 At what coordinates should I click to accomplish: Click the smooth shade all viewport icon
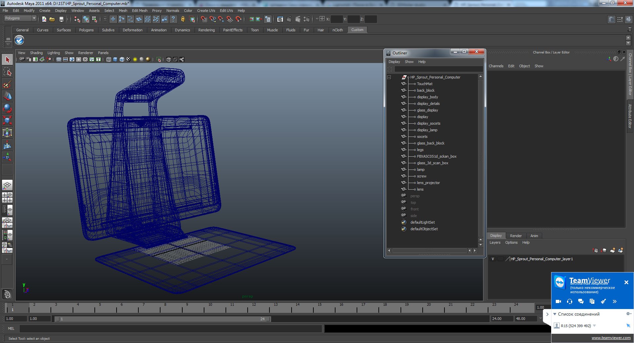tap(115, 59)
